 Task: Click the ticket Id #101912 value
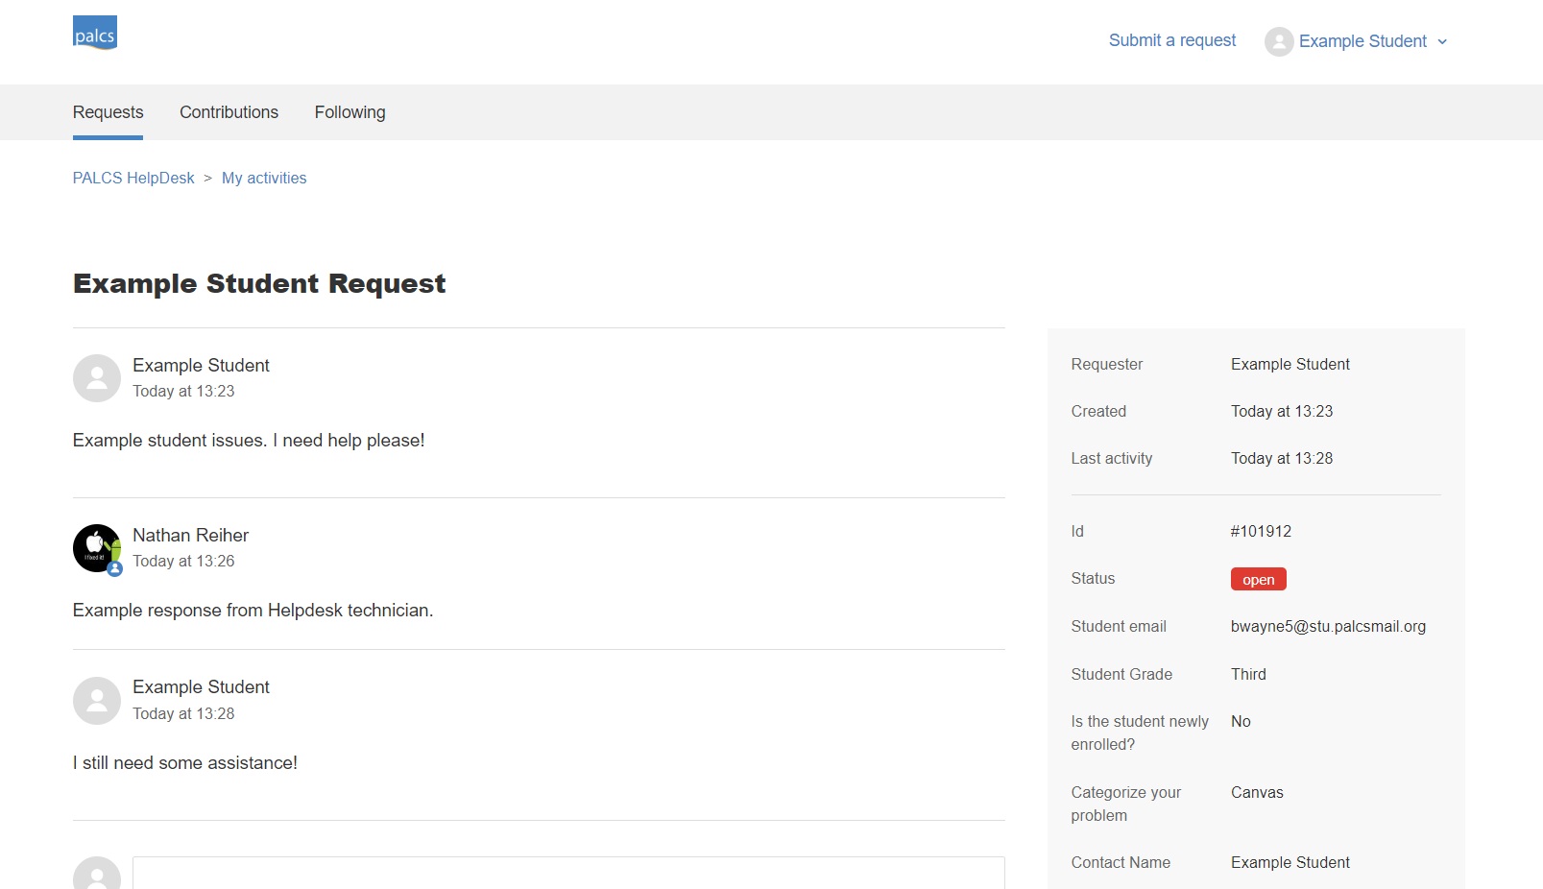tap(1260, 531)
